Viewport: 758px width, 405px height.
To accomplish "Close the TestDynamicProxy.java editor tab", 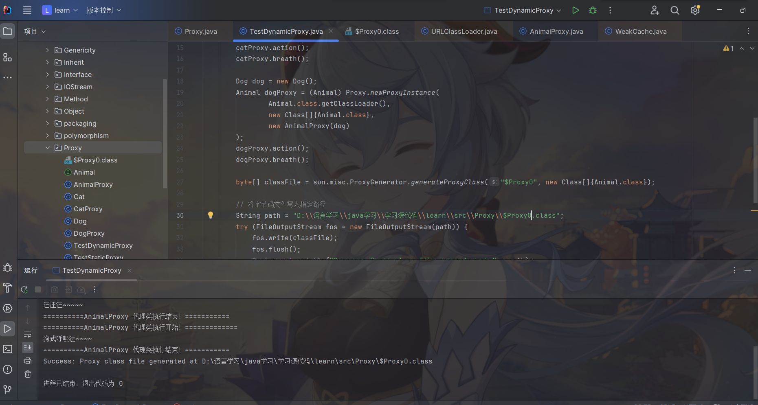I will [331, 31].
